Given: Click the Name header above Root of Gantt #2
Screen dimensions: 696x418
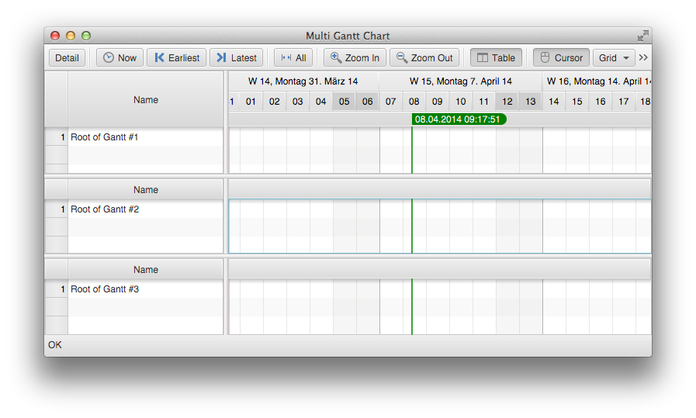Looking at the screenshot, I should 146,189.
